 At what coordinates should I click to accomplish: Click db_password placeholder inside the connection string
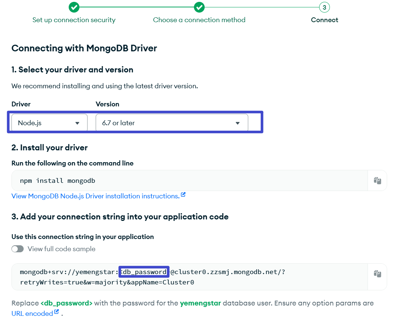click(144, 272)
